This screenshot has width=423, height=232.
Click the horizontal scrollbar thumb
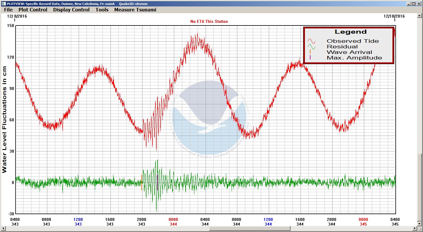tap(250, 228)
